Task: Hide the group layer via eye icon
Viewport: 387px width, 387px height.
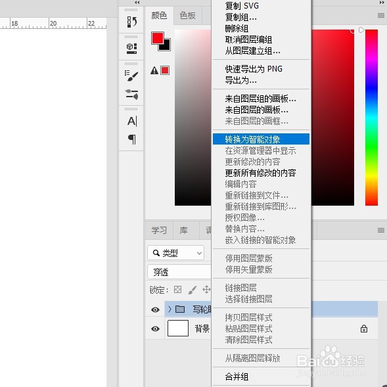Action: point(155,309)
